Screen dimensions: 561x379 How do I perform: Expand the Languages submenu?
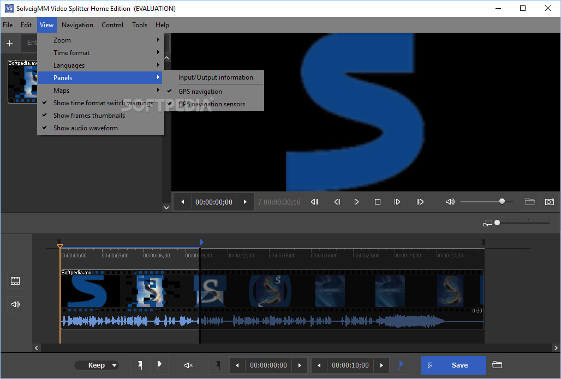point(100,65)
